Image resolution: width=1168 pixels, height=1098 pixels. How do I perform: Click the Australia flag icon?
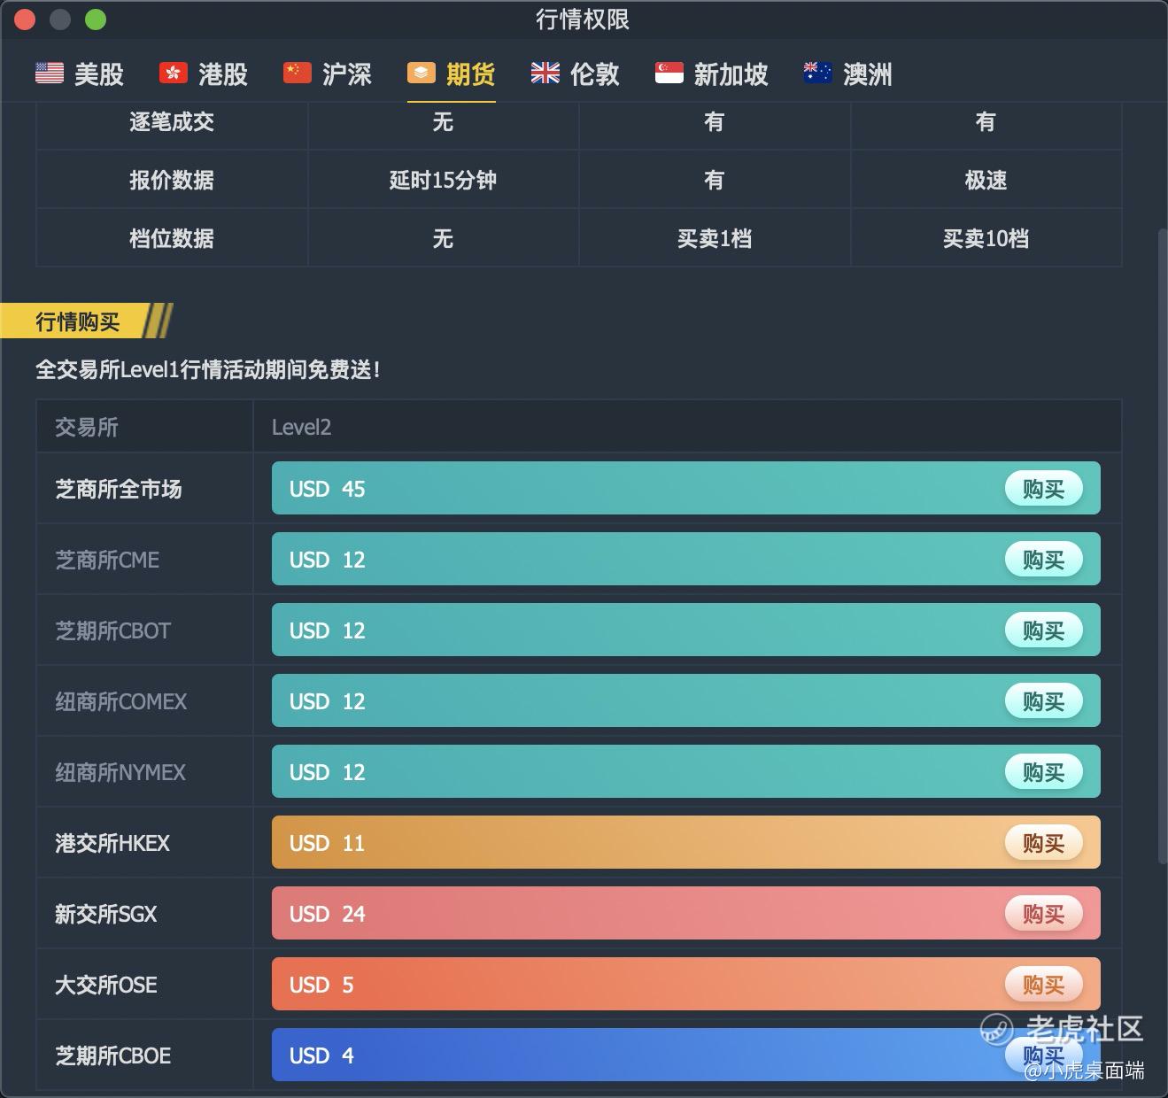point(817,73)
